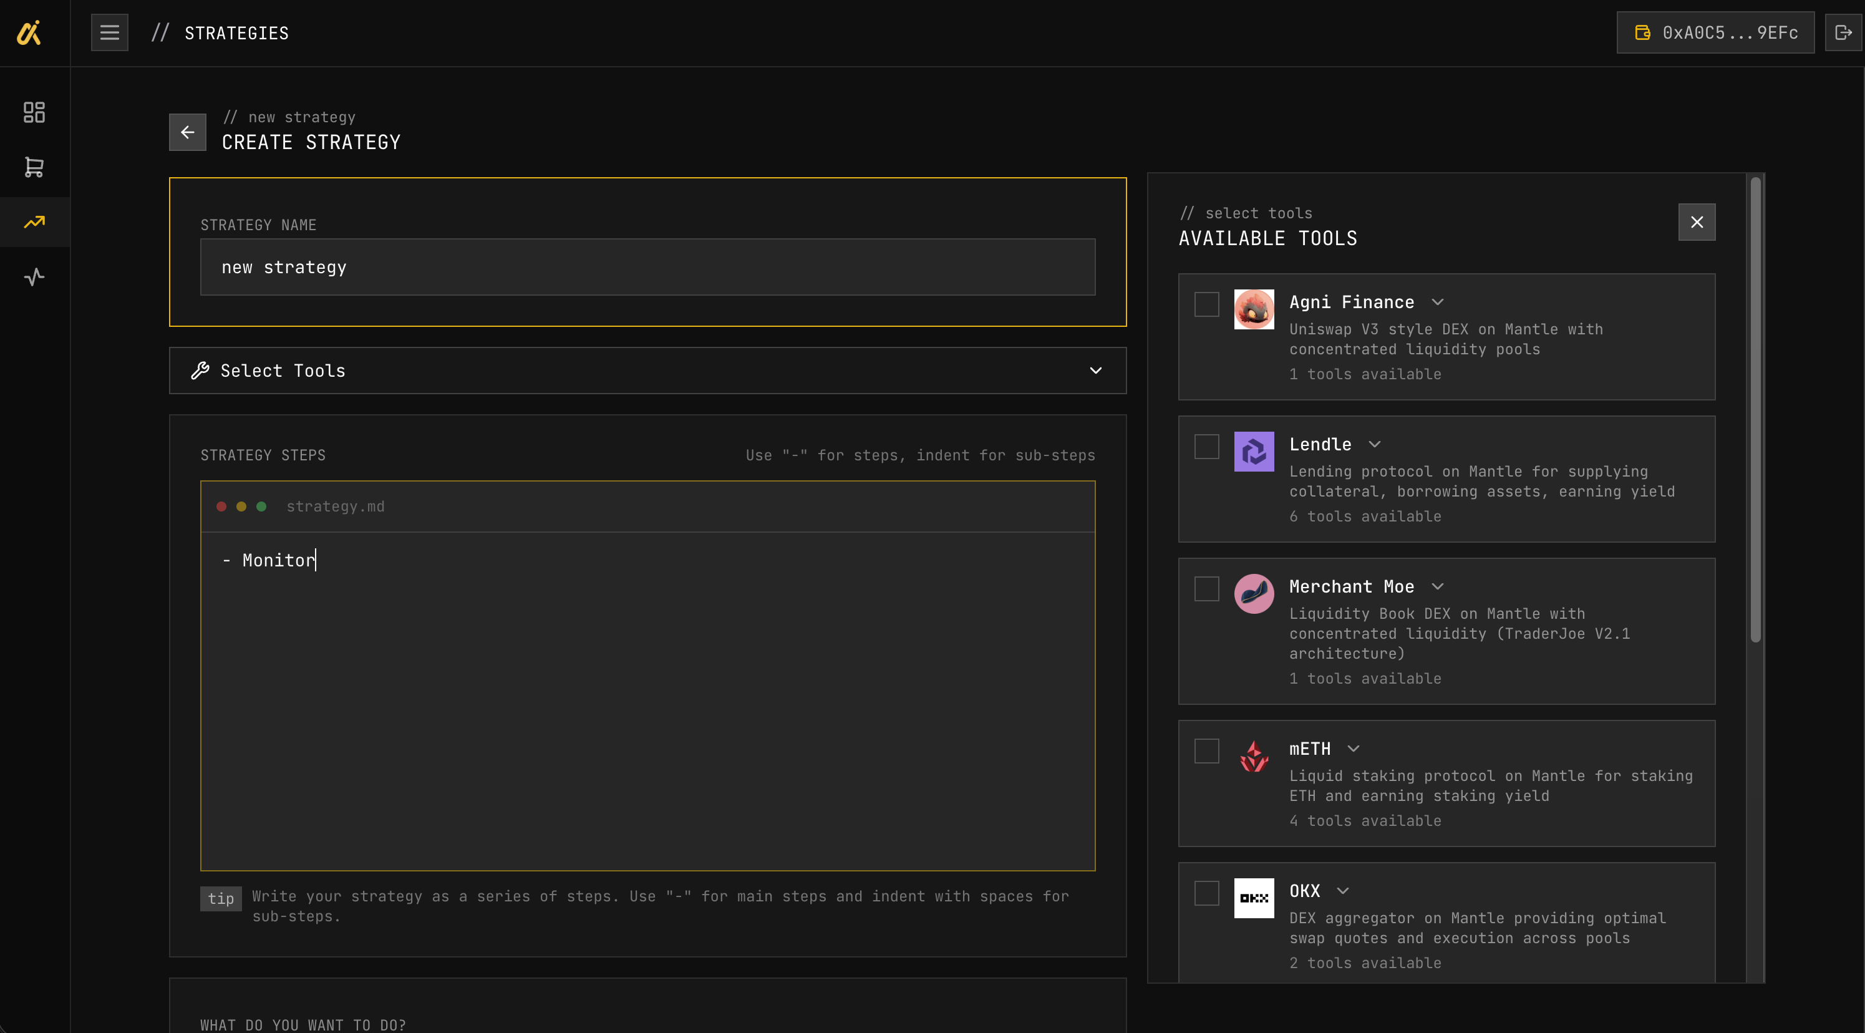Expand Merchant Moe tool details chevron
Image resolution: width=1865 pixels, height=1033 pixels.
coord(1438,586)
